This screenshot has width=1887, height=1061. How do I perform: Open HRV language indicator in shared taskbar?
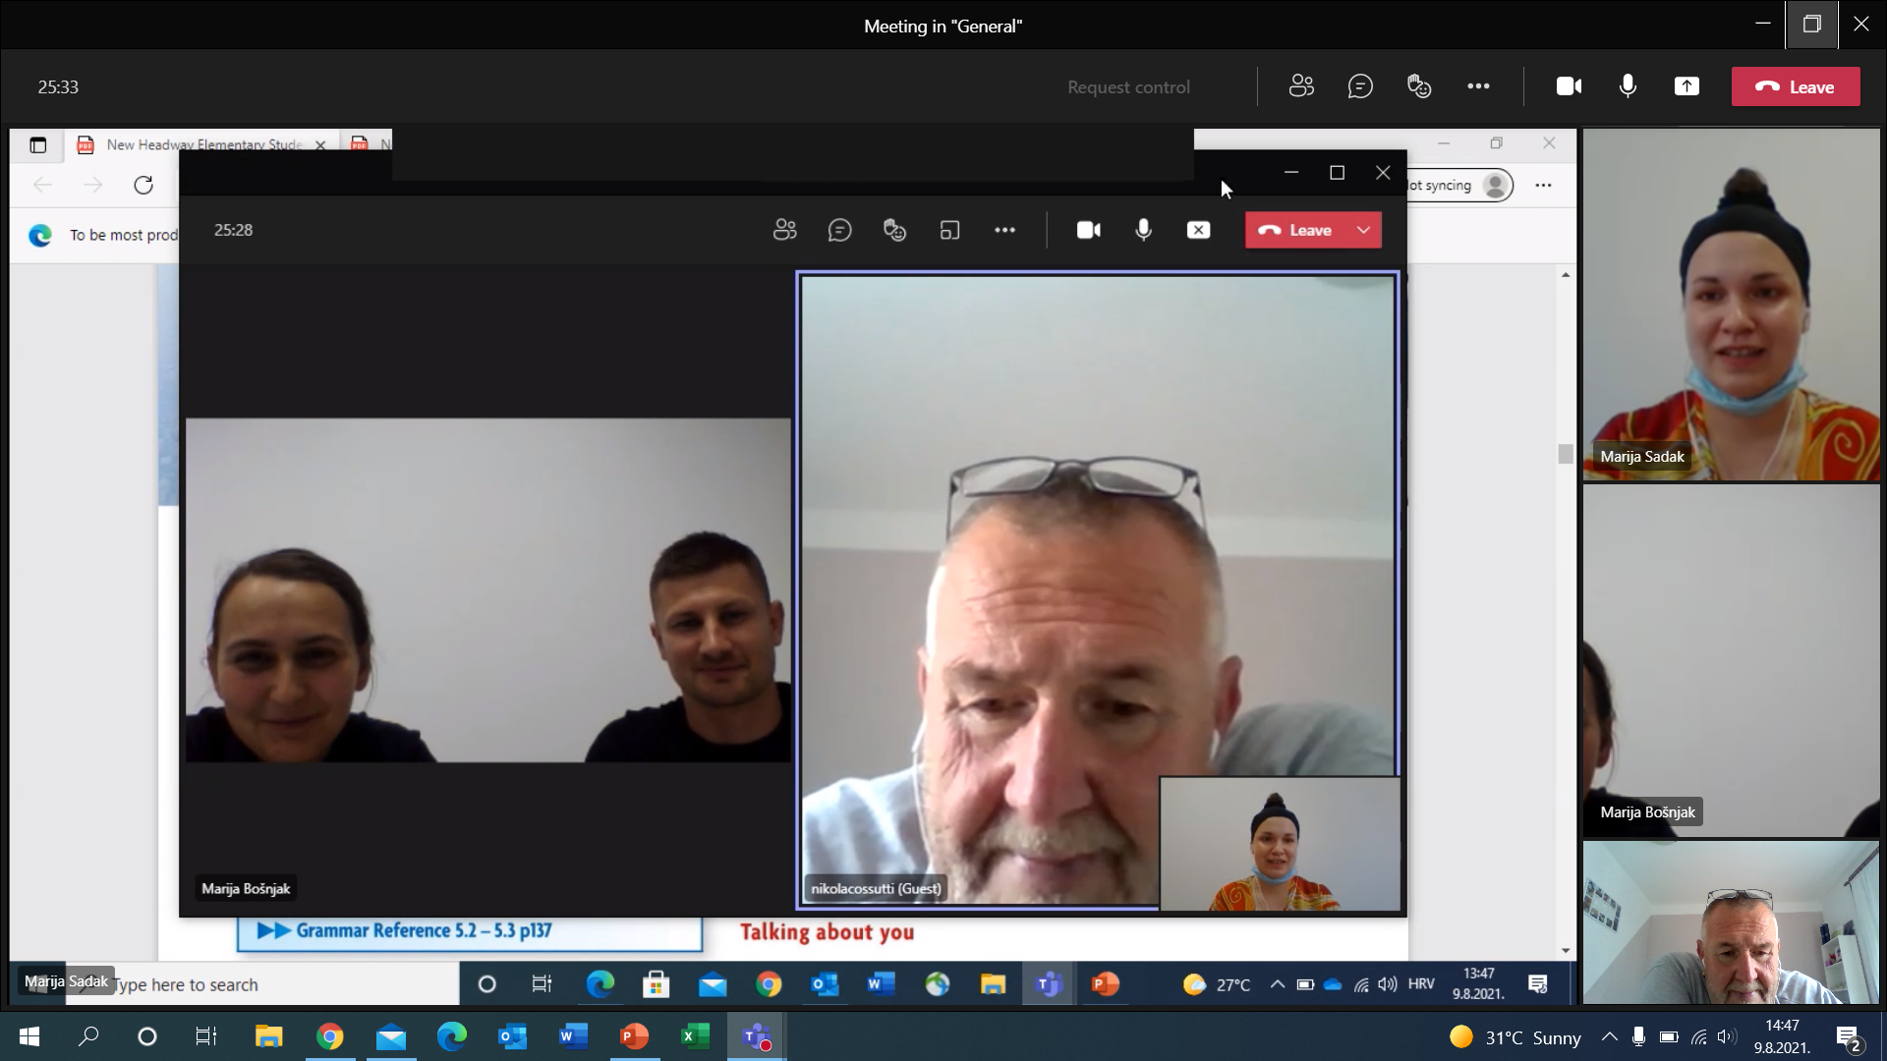pos(1421,983)
